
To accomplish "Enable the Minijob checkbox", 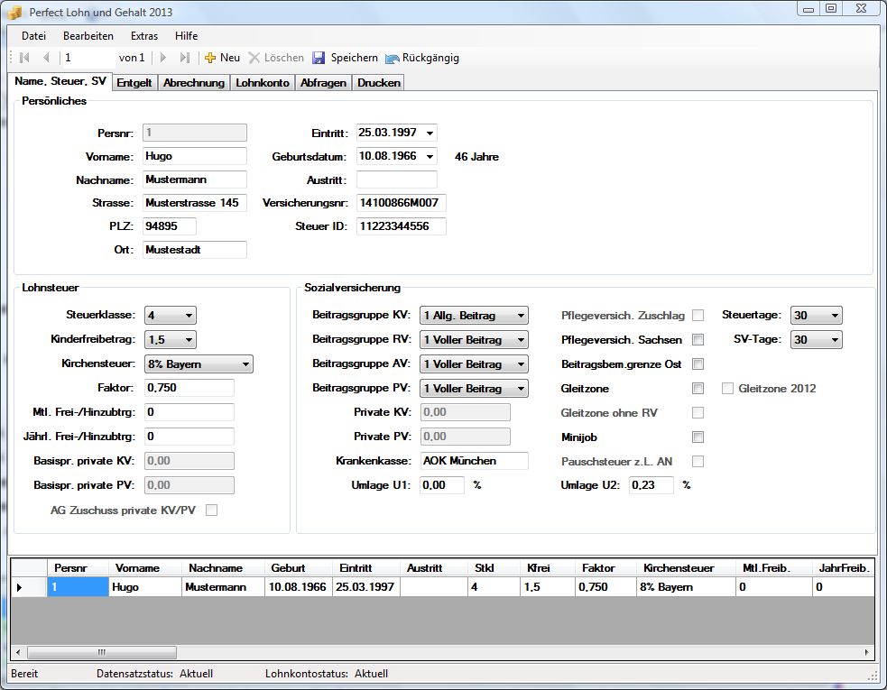I will coord(698,437).
